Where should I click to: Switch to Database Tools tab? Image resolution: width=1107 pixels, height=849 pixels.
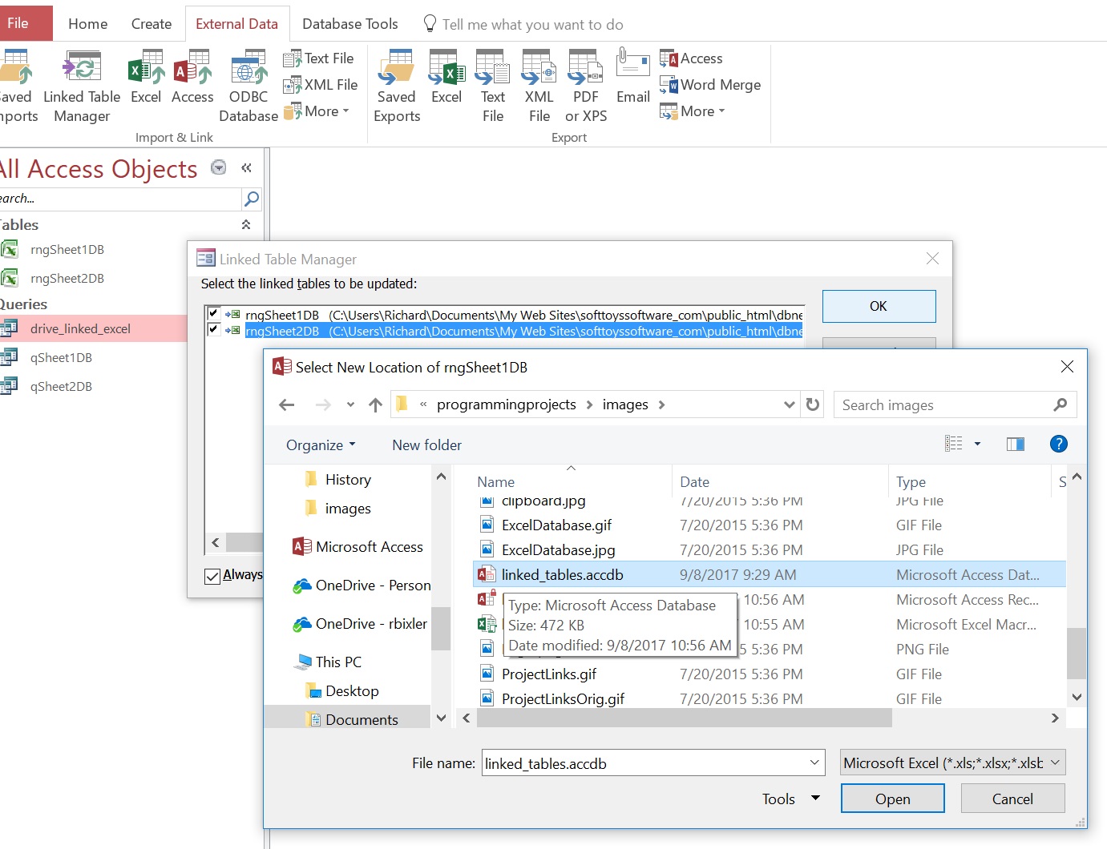pos(350,24)
